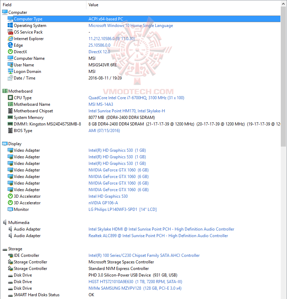This screenshot has width=287, height=299.
Task: Open the DirectX 12.0 link
Action: [x=99, y=52]
